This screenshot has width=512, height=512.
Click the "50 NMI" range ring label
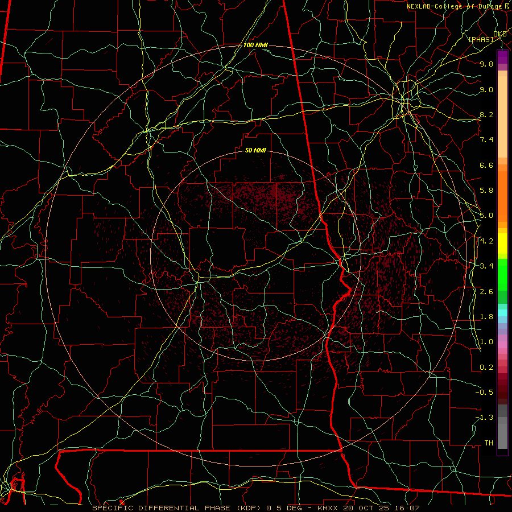[255, 151]
